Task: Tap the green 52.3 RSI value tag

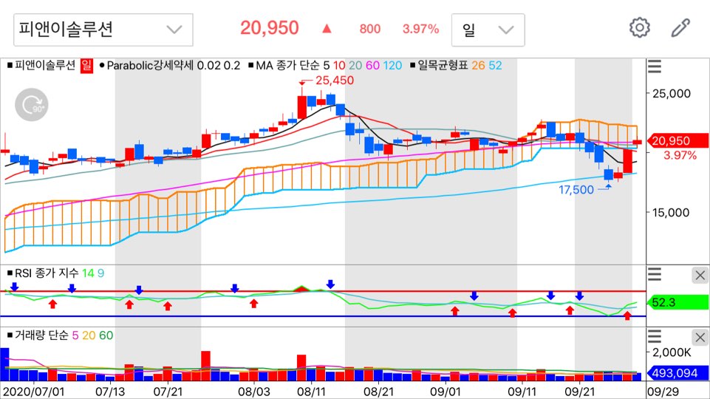Action: point(678,302)
